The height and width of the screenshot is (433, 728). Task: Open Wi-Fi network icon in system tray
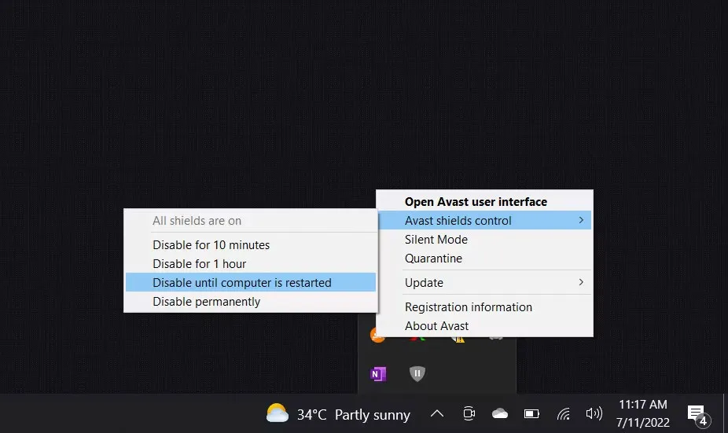coord(564,413)
